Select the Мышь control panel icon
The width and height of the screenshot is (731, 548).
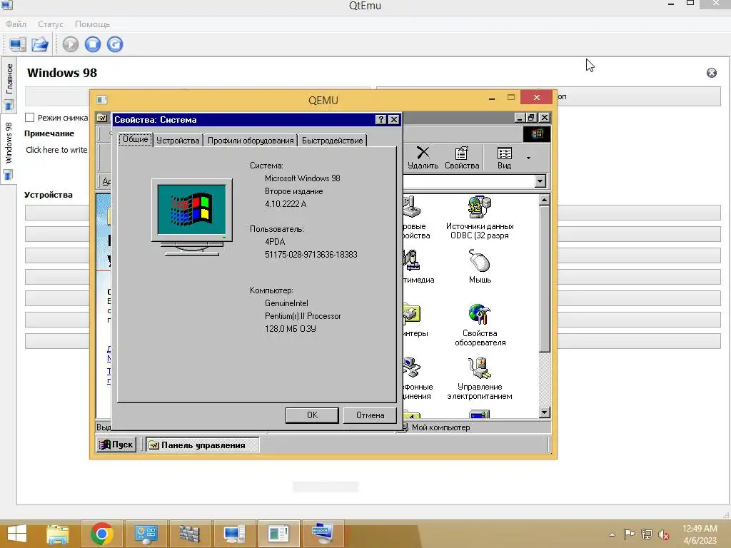[480, 267]
